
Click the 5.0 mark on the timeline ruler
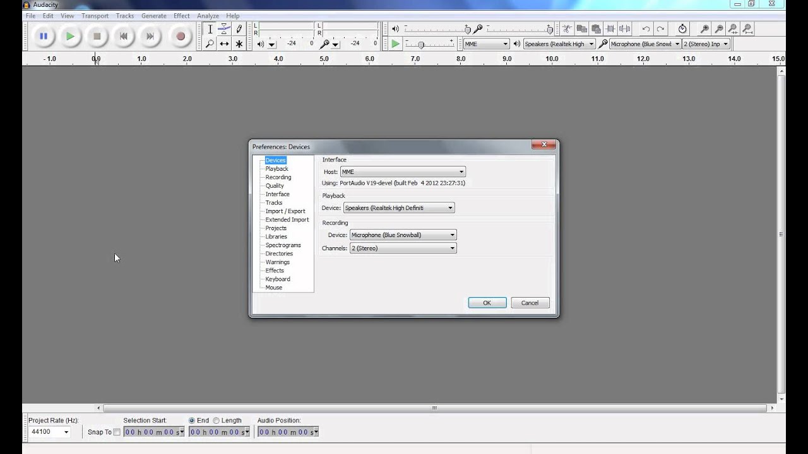[324, 59]
